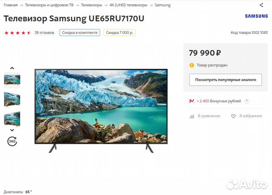The image size is (272, 195).
Task: Open Samsung breadcrumb link
Action: (x=163, y=5)
